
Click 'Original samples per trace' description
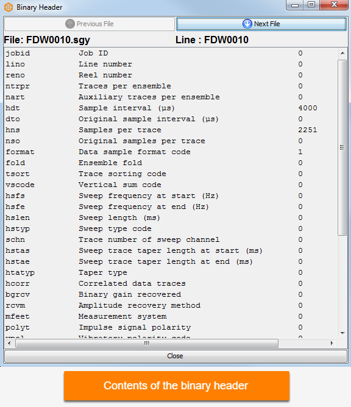142,141
